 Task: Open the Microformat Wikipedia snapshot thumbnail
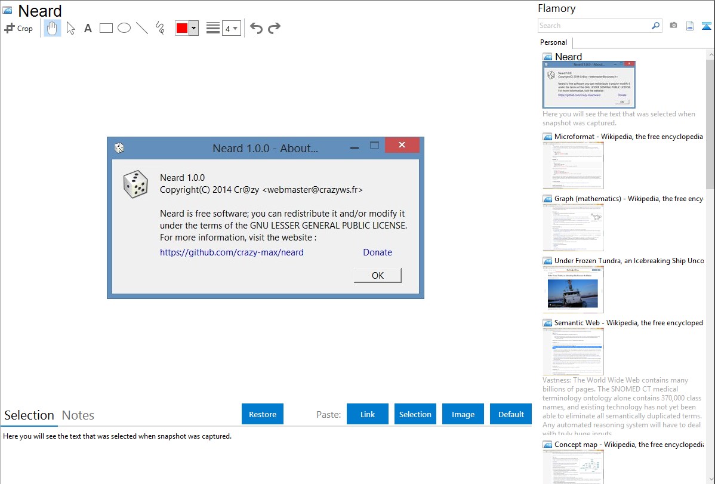pyautogui.click(x=573, y=165)
